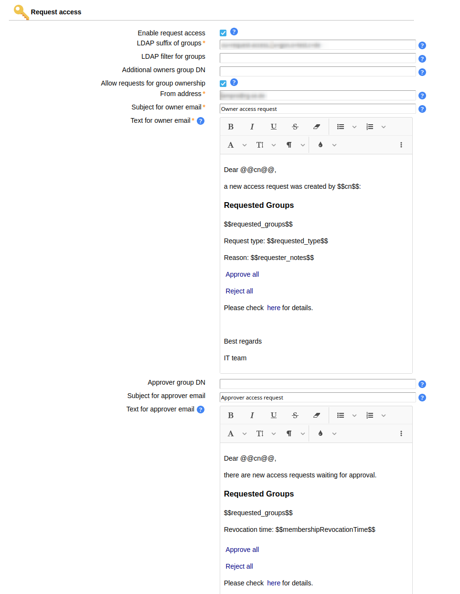This screenshot has width=460, height=594.
Task: Uncheck Enable request access checkbox
Action: coord(223,33)
